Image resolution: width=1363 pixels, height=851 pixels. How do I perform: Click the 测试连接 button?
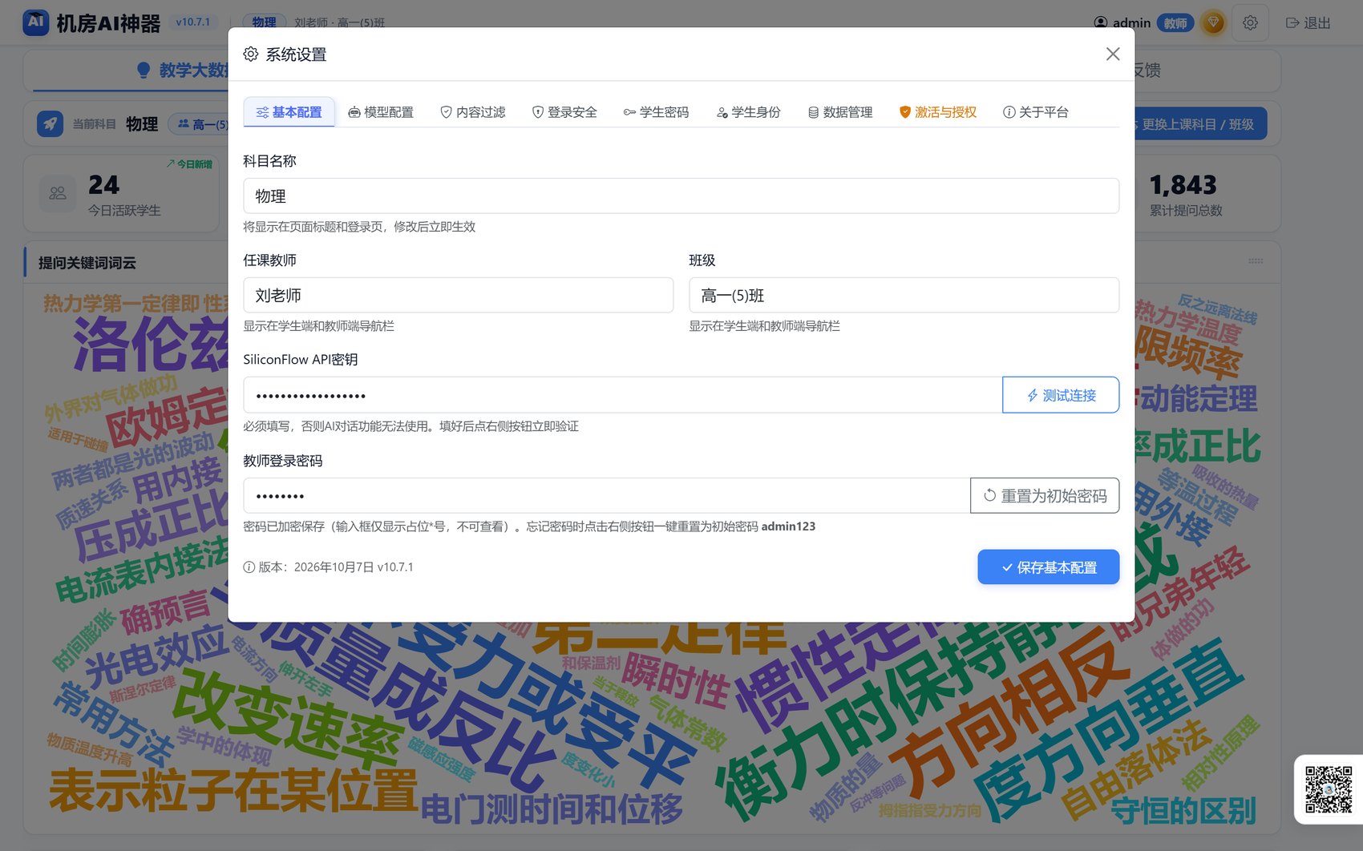point(1061,395)
